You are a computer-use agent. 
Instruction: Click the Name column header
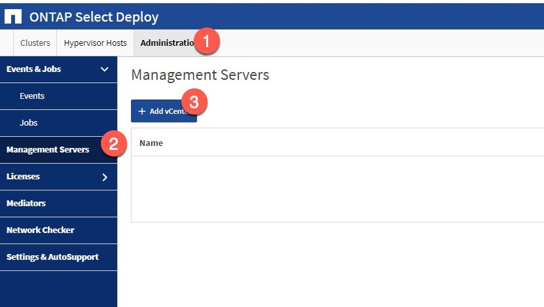click(x=151, y=143)
